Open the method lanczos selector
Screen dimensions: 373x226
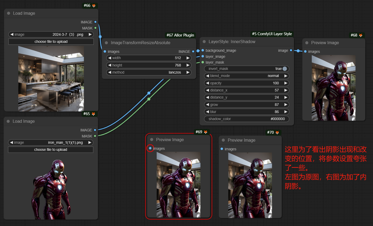pos(149,72)
